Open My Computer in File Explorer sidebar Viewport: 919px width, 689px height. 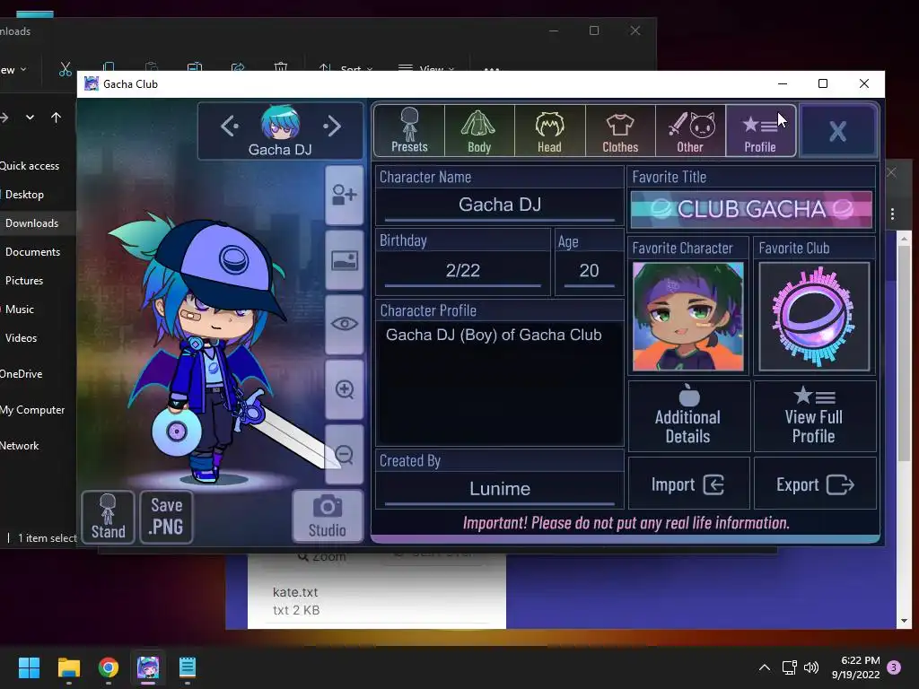coord(32,410)
